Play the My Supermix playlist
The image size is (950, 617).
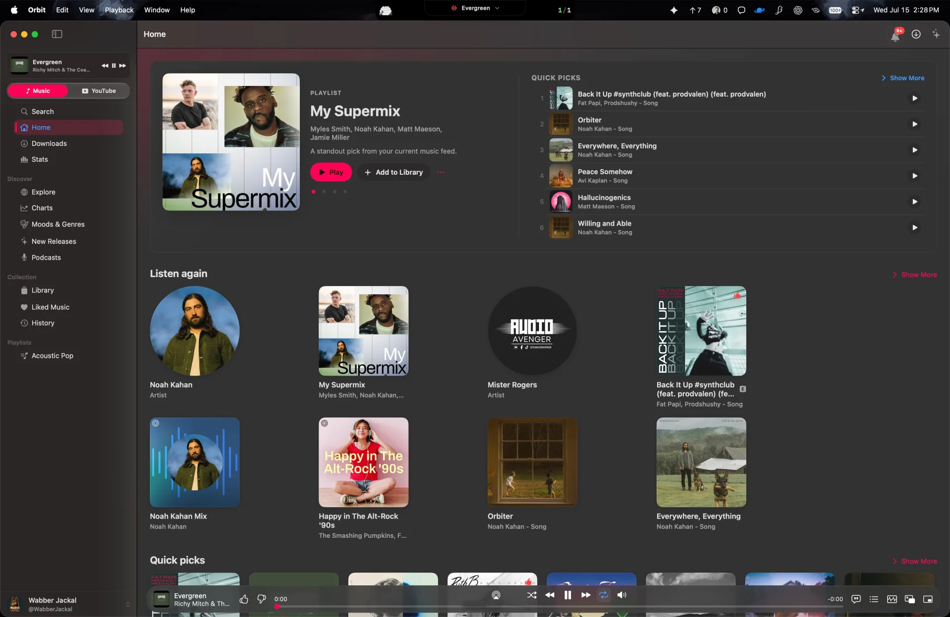coord(331,172)
